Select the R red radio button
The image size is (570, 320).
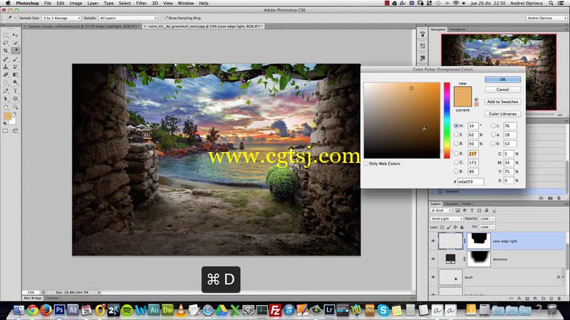[456, 154]
